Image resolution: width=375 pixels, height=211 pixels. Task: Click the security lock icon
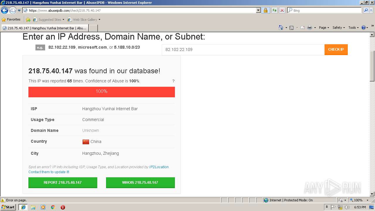(265, 11)
